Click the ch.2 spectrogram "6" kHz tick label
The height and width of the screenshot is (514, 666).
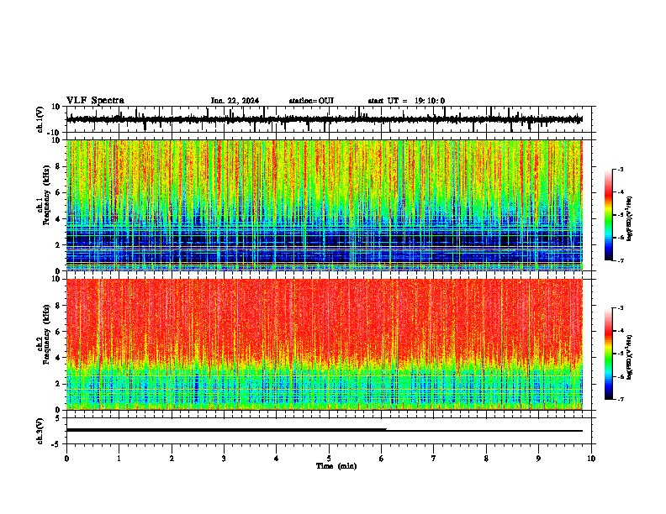coord(58,332)
